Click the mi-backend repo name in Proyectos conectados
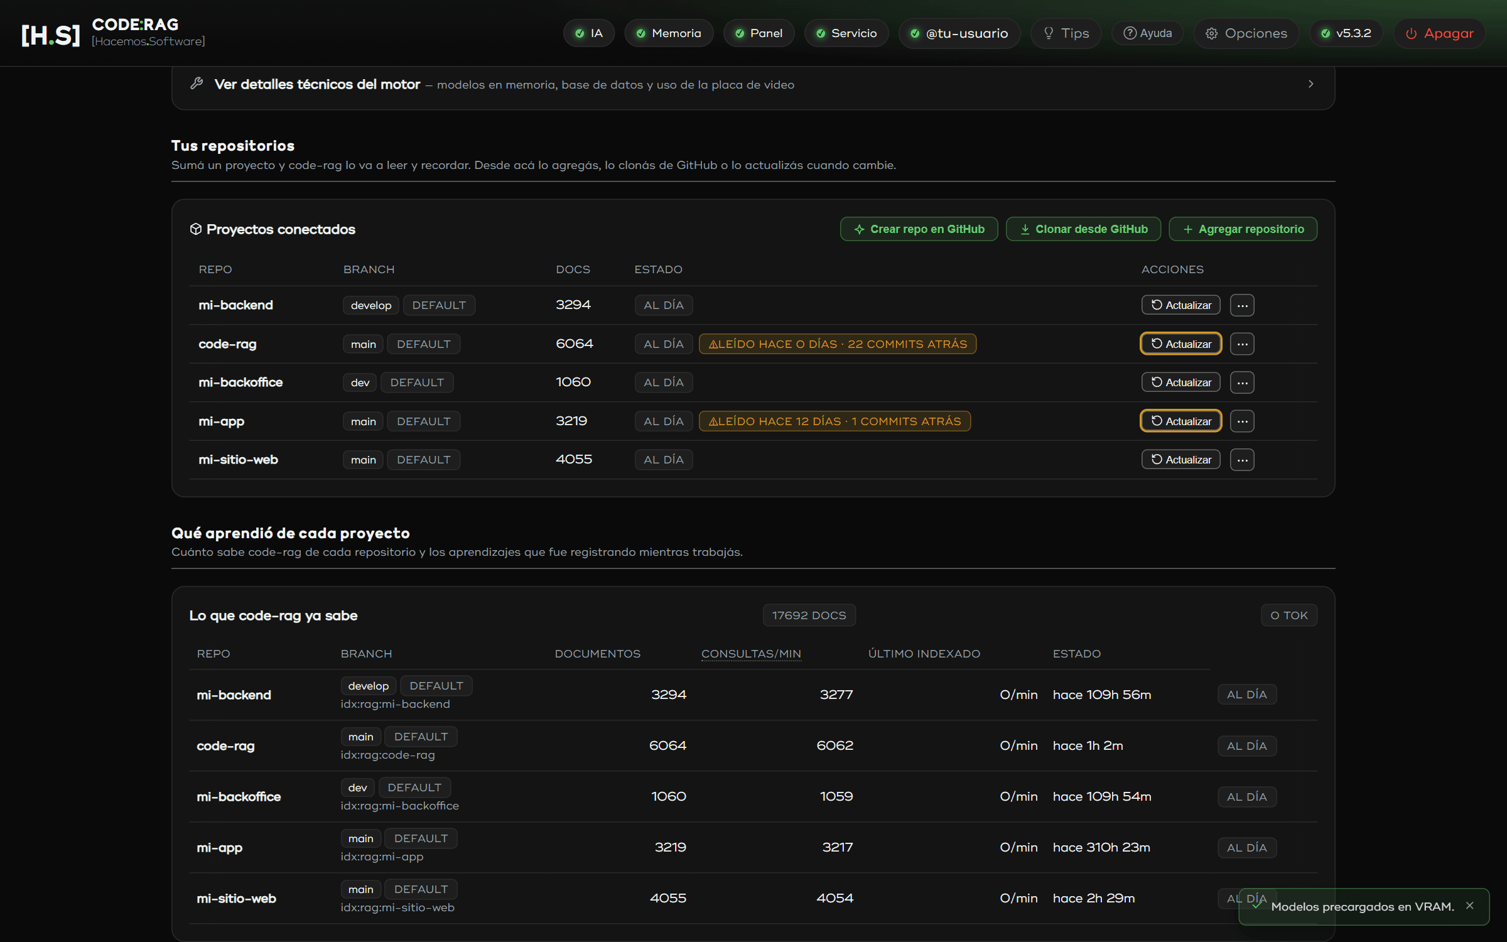The width and height of the screenshot is (1507, 942). 235,305
